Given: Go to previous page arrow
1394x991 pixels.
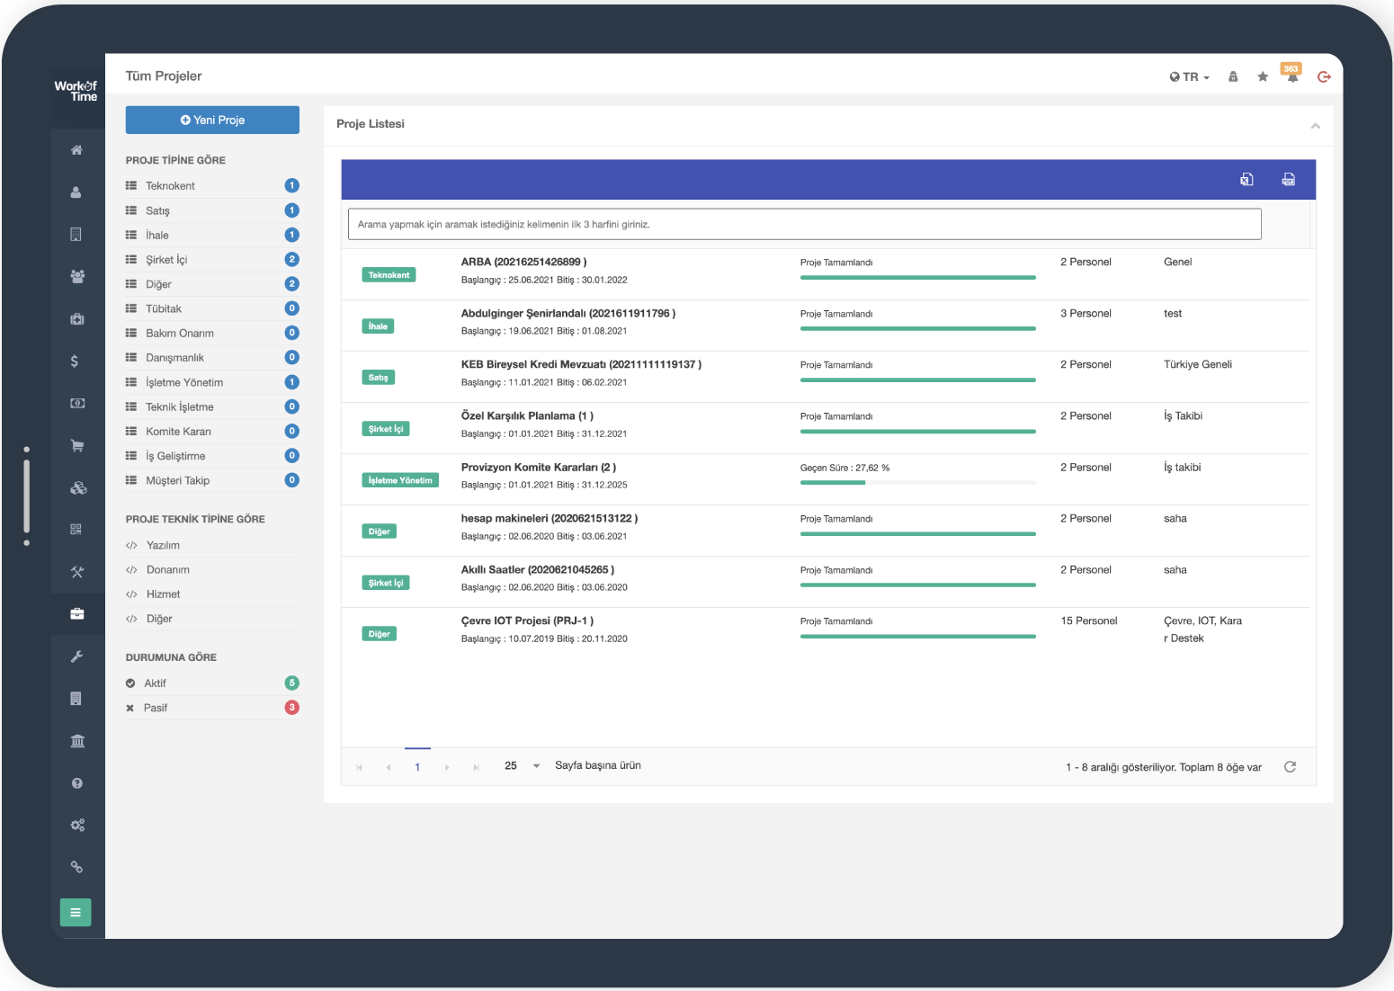Looking at the screenshot, I should (389, 767).
